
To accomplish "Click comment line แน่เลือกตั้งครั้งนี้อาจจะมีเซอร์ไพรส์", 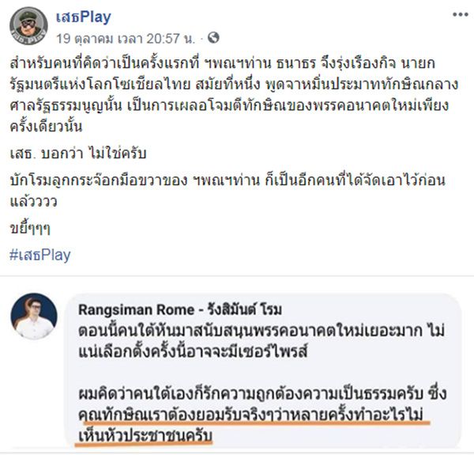I will (x=194, y=352).
